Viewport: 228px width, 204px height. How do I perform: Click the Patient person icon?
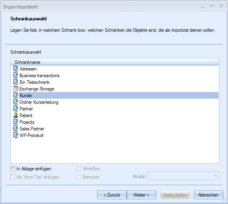[16, 116]
